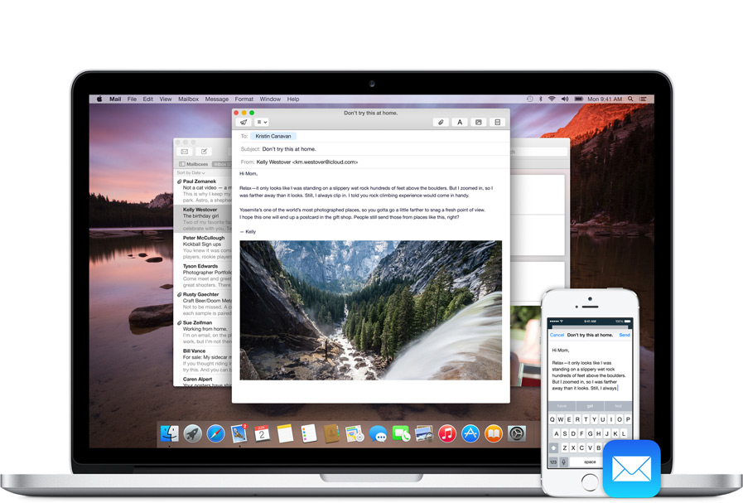Open Contacts from the Dock
Screen dimensions: 743x503
pos(331,433)
